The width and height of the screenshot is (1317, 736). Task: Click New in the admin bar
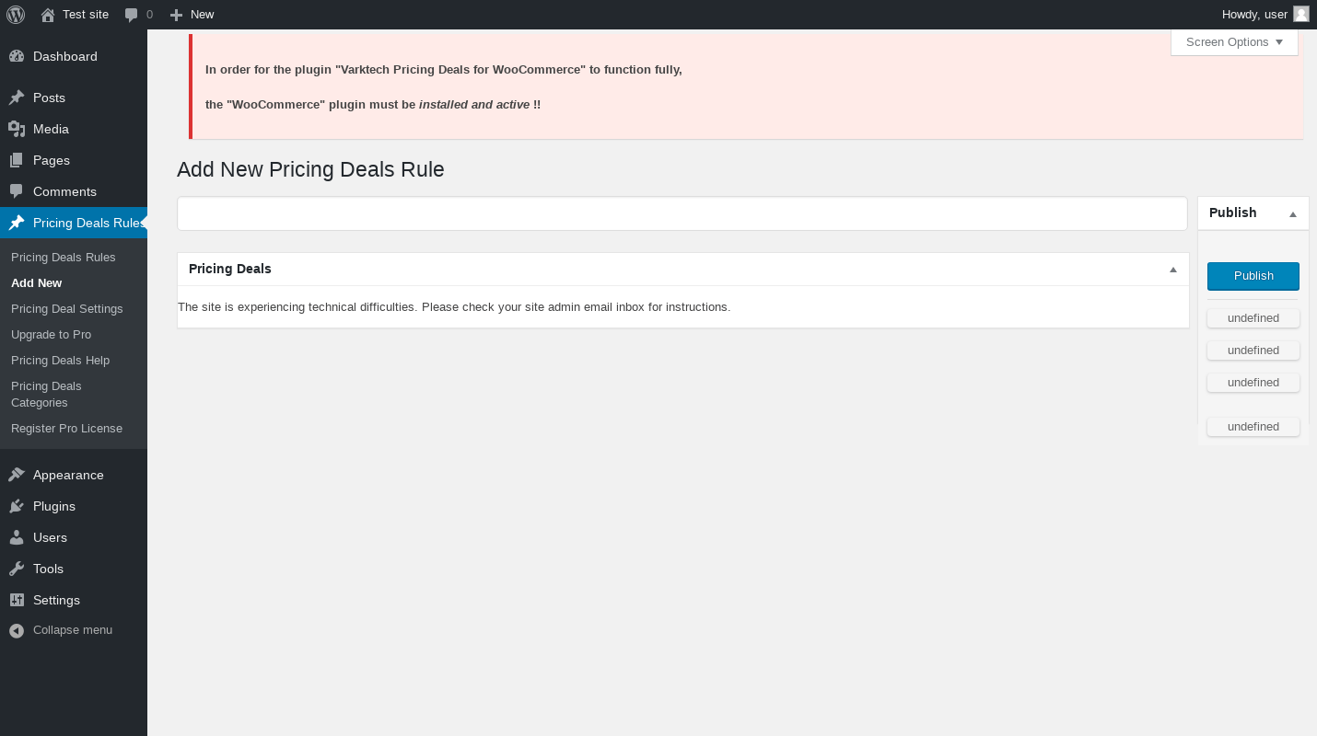202,15
